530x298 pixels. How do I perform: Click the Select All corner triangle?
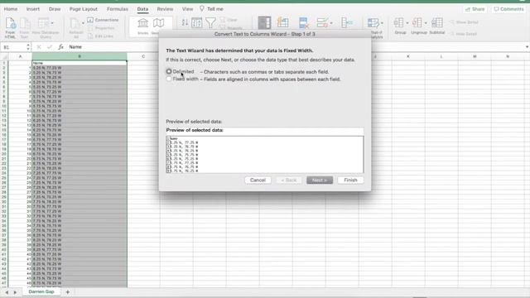coord(4,57)
